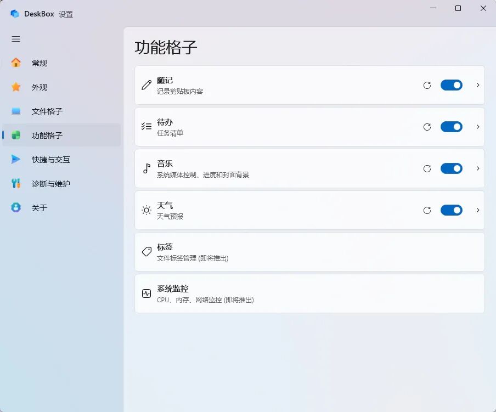Screen dimensions: 496x412
Task: Reset the 天气 widget with refresh icon
Action: [x=427, y=210]
